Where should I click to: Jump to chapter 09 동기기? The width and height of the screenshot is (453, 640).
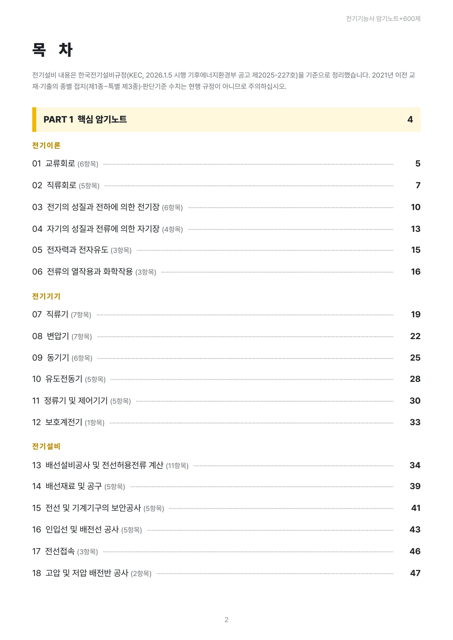(x=226, y=358)
